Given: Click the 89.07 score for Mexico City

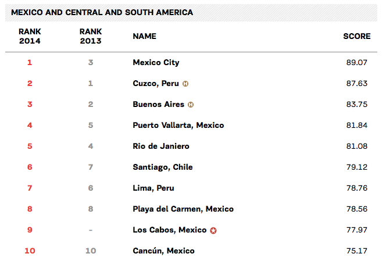Looking at the screenshot, I should pyautogui.click(x=357, y=63).
